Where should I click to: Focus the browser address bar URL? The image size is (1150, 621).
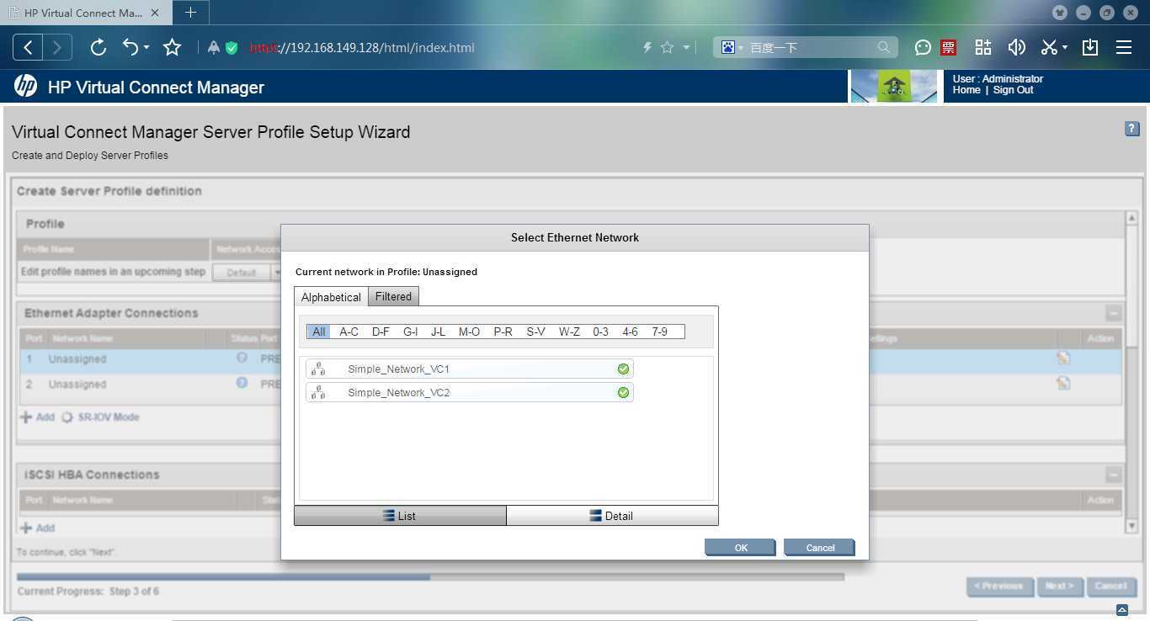[362, 48]
